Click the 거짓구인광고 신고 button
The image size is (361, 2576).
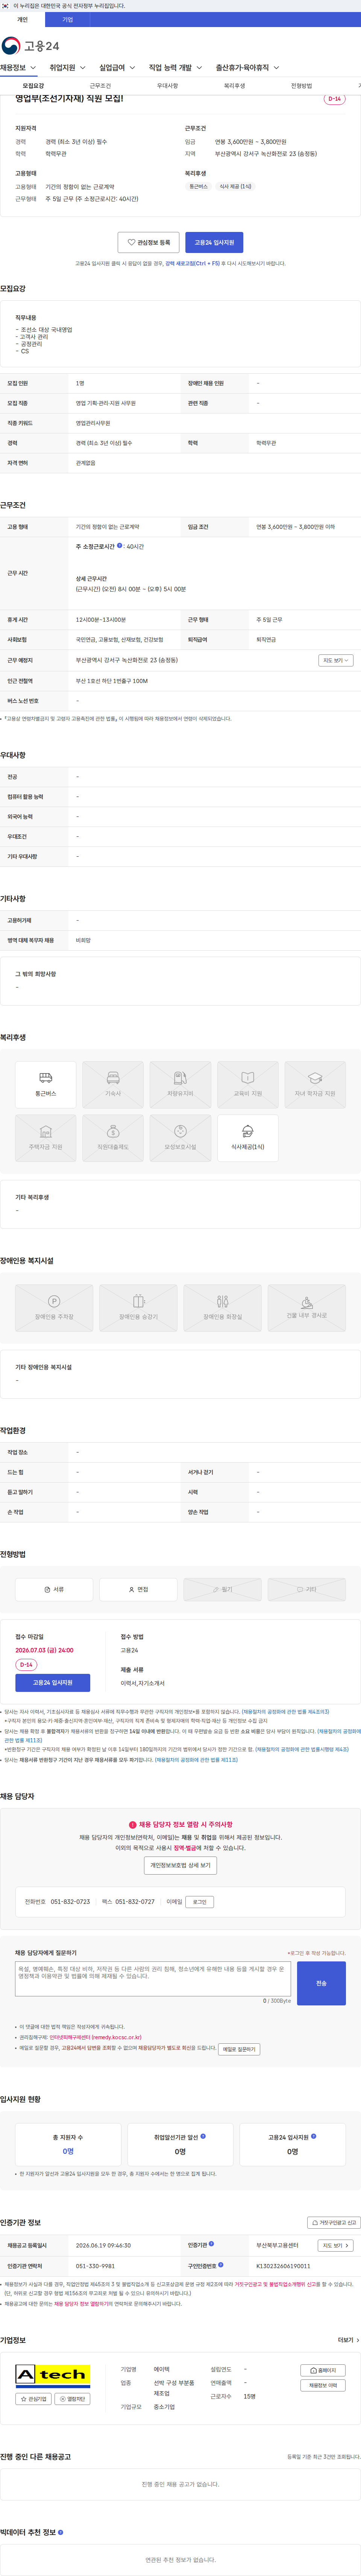333,2223
